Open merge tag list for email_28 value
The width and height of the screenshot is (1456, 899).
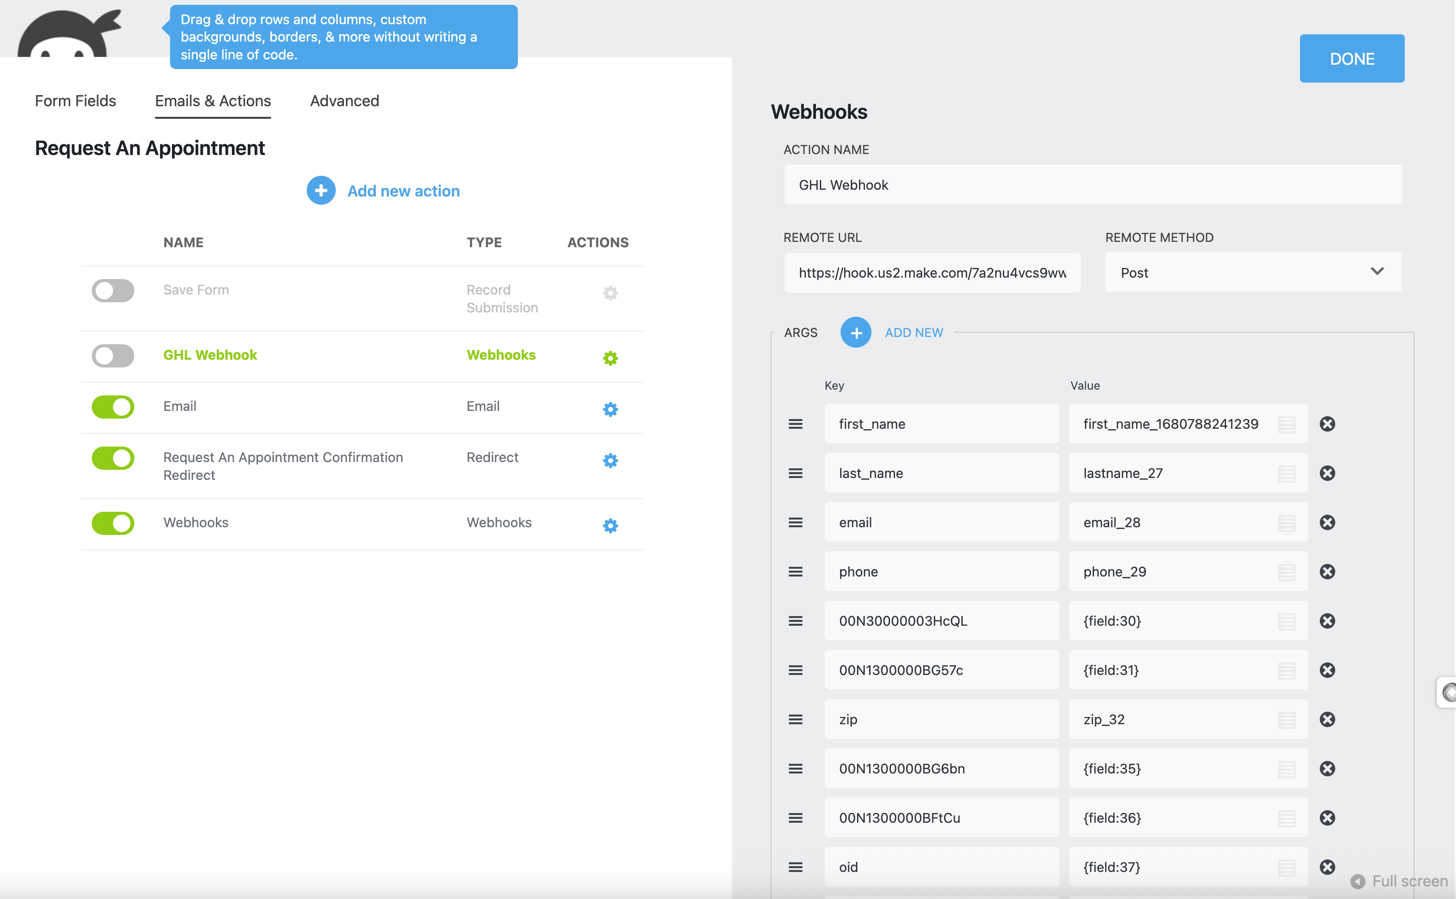pos(1286,523)
